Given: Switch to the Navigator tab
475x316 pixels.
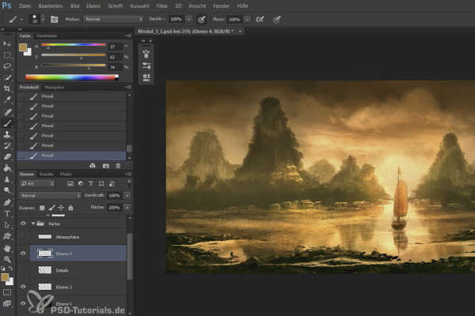Looking at the screenshot, I should [55, 87].
